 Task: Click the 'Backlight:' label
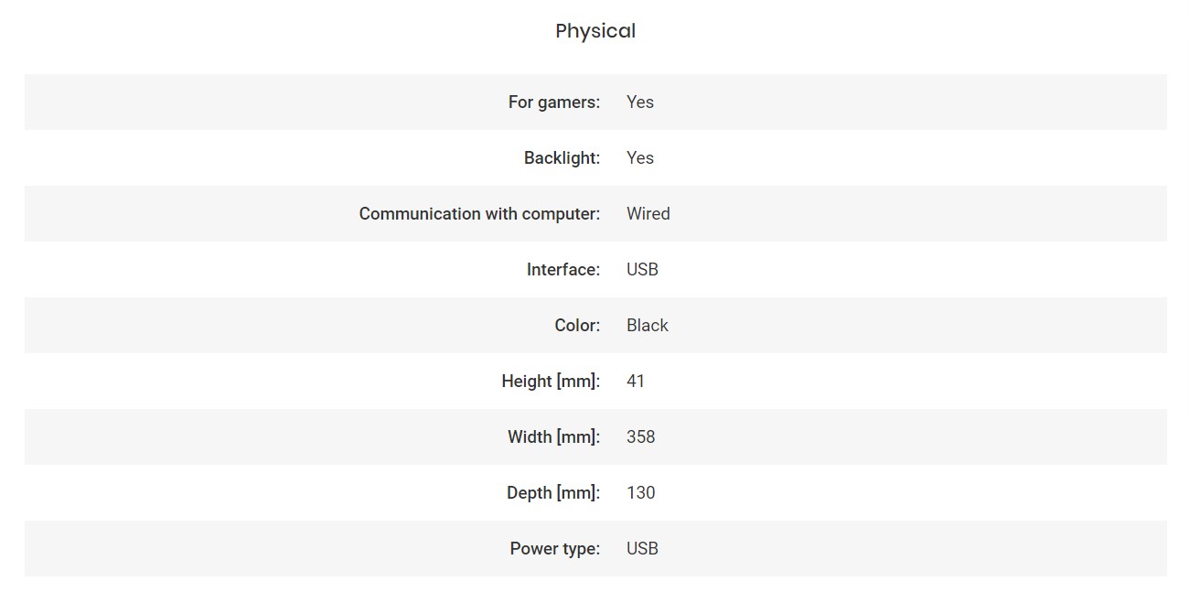562,158
